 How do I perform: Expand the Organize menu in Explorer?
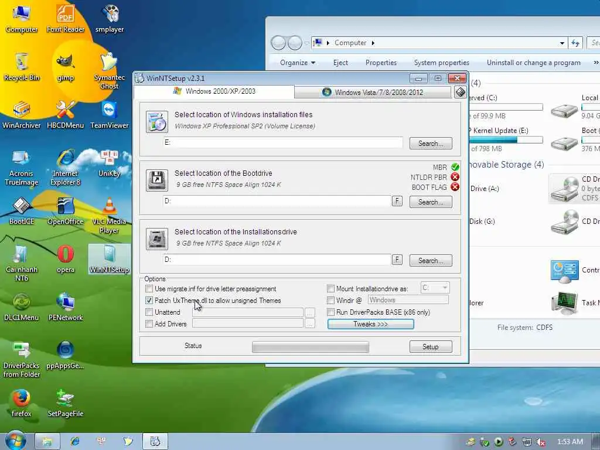tap(297, 62)
